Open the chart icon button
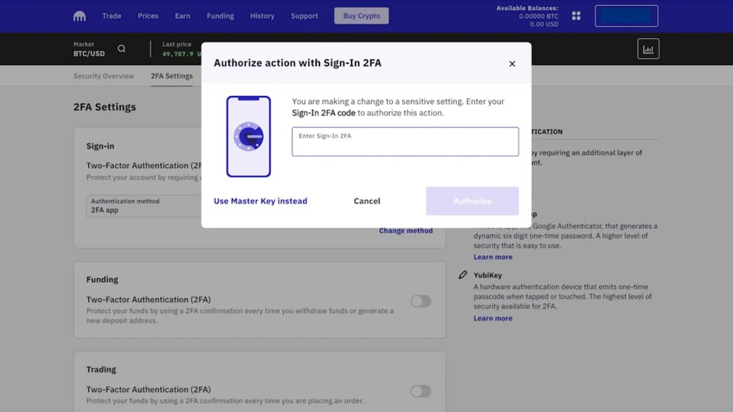This screenshot has width=733, height=412. (648, 49)
